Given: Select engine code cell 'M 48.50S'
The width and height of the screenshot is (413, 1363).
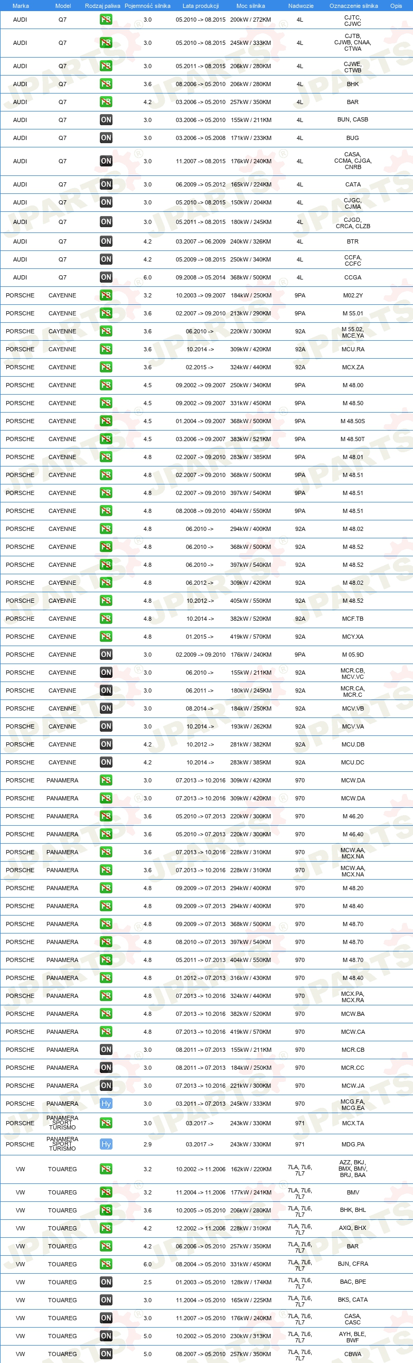Looking at the screenshot, I should point(353,422).
